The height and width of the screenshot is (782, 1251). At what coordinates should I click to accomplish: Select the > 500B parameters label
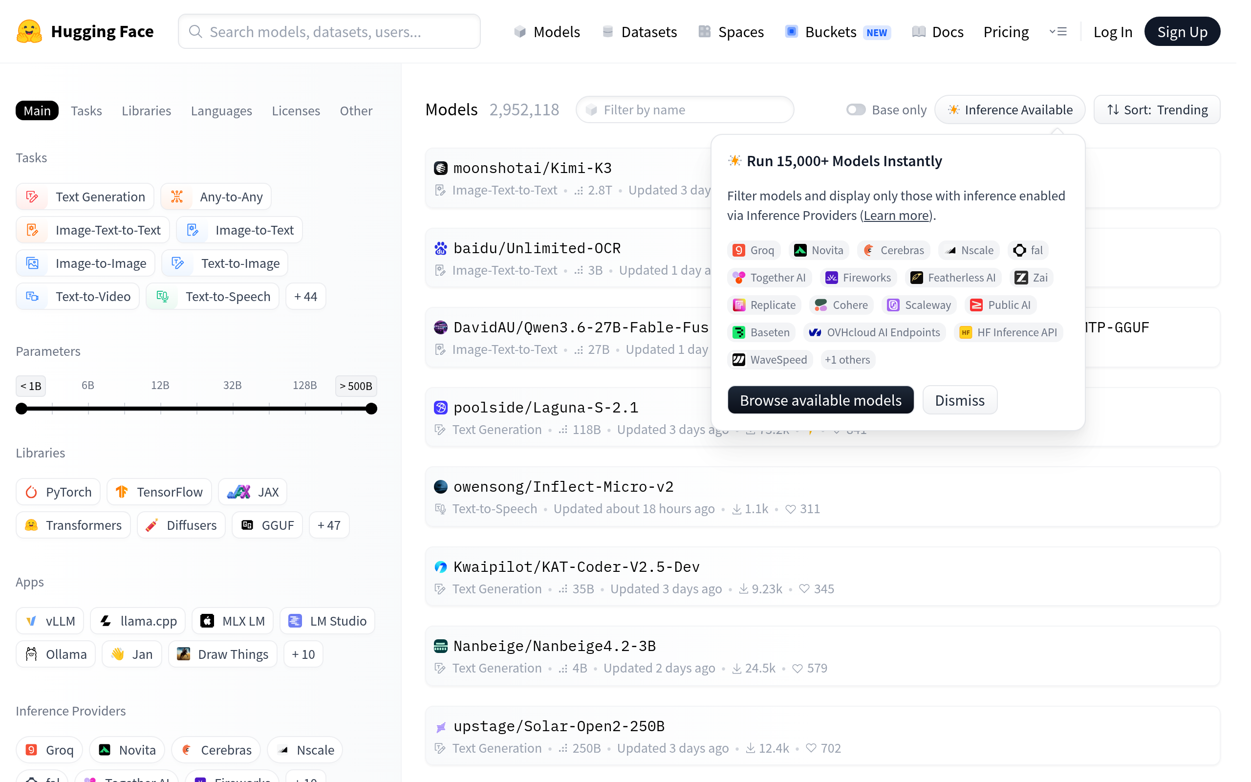356,386
